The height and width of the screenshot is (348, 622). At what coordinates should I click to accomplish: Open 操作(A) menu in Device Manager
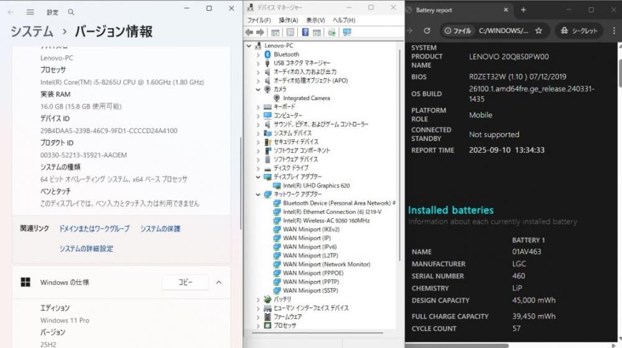(x=289, y=21)
